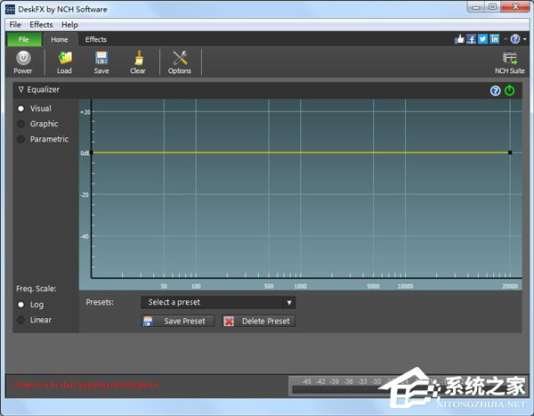Screen dimensions: 534x416
Task: Open the Help menu
Action: tap(69, 25)
